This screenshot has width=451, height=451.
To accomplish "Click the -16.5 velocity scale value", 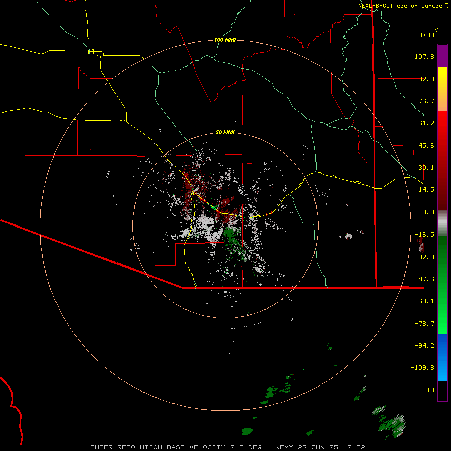I will click(424, 235).
